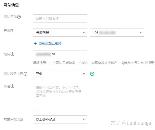Click arrow on 以上都不涉及 selector

point(84,119)
